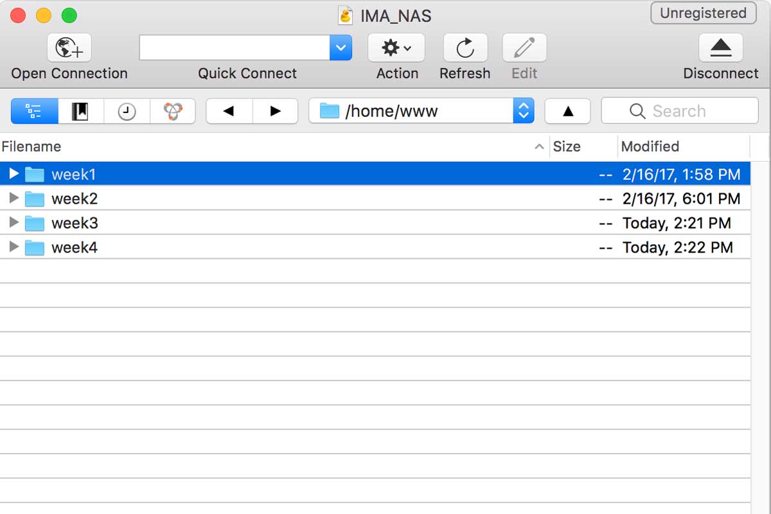Click the week3 folder name

[x=75, y=223]
